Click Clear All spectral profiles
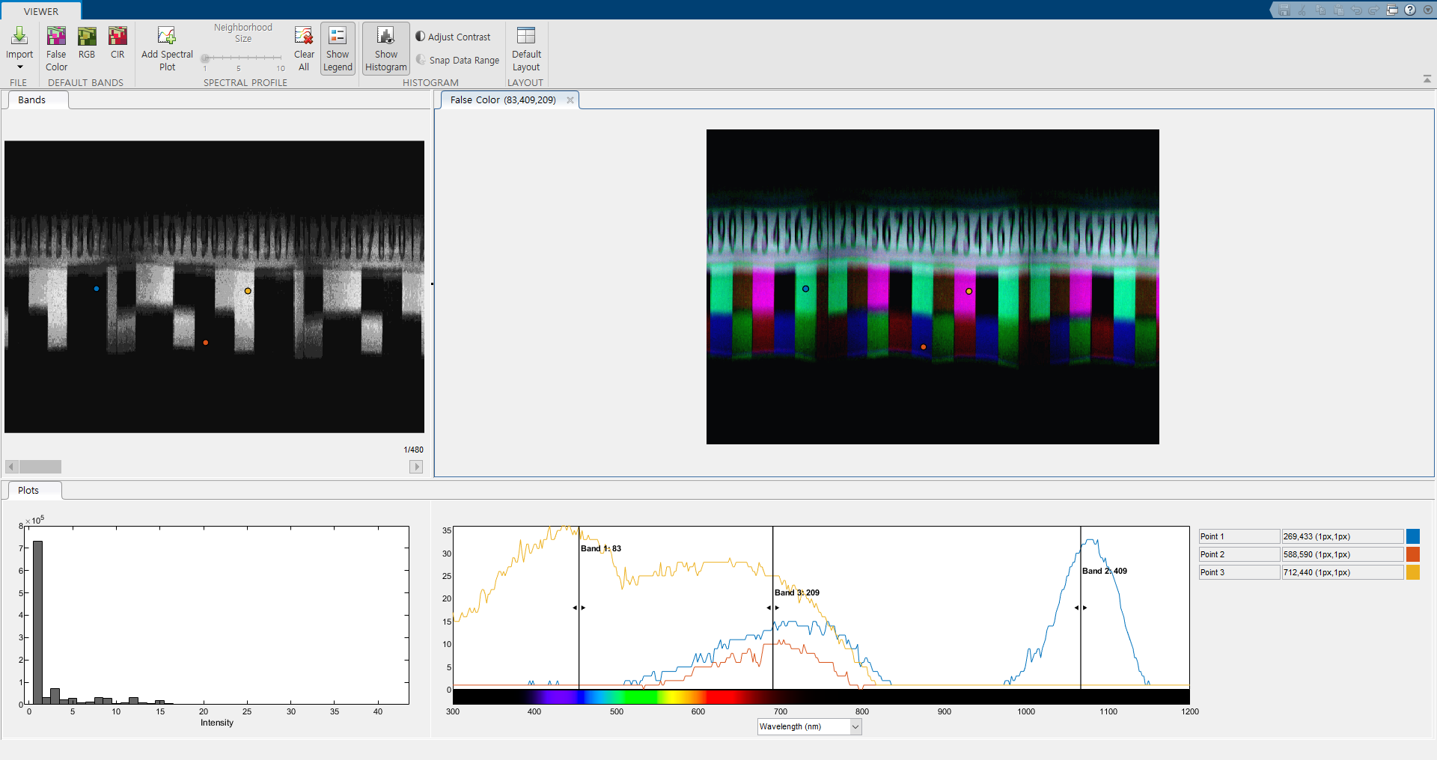Viewport: 1437px width, 760px height. pos(303,47)
